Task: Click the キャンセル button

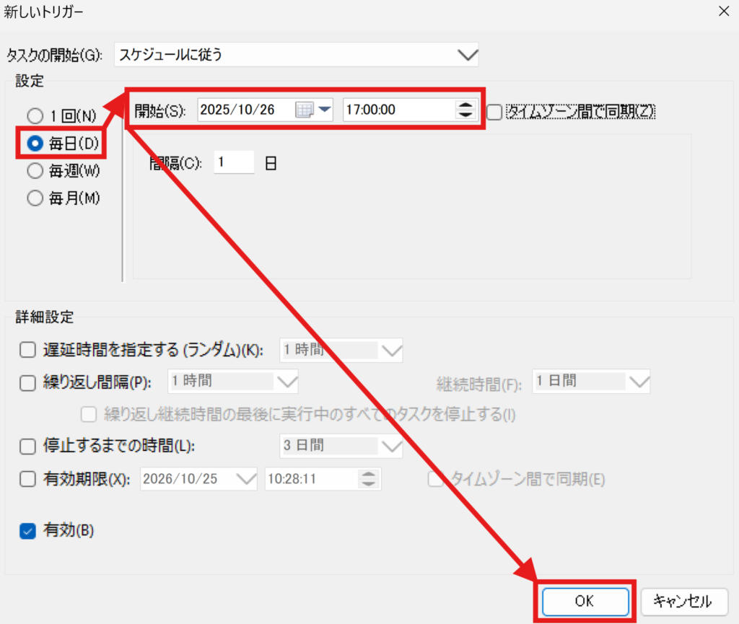Action: (x=681, y=601)
